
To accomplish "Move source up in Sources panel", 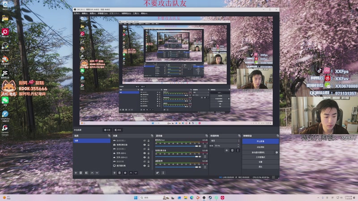I will pos(131,173).
